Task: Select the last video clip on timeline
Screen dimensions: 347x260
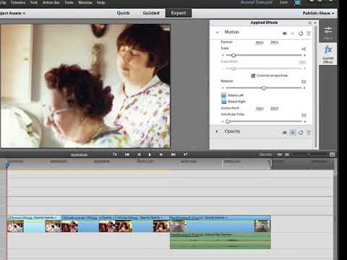Action: click(220, 224)
